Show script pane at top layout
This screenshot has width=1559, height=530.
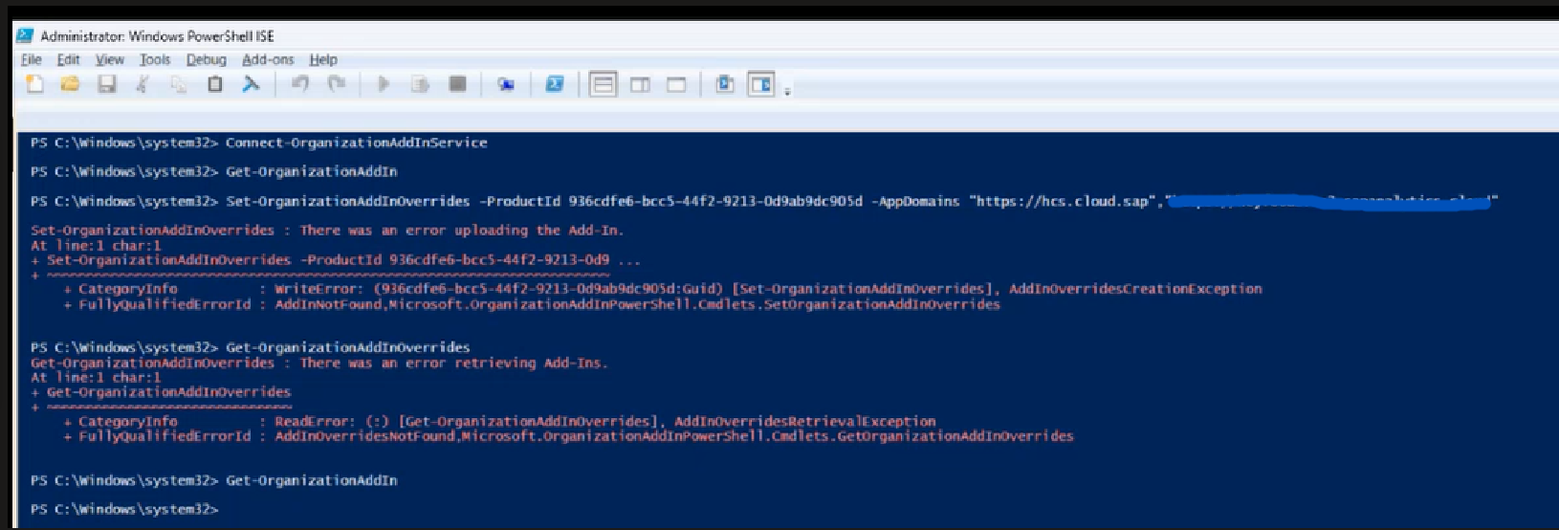coord(603,84)
